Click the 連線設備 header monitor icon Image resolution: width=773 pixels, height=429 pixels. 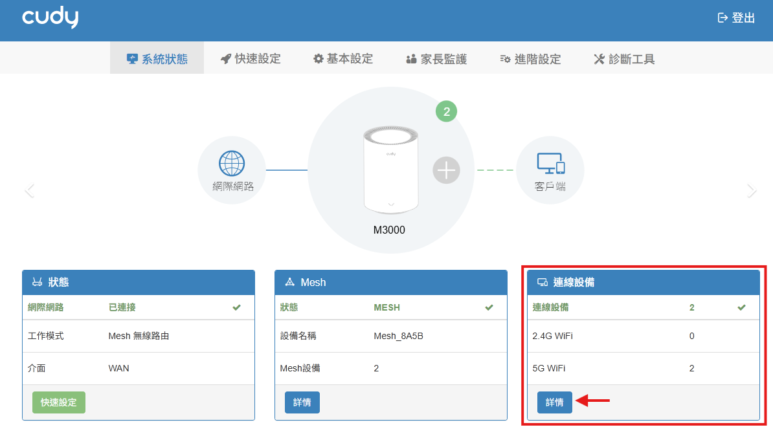pos(543,282)
